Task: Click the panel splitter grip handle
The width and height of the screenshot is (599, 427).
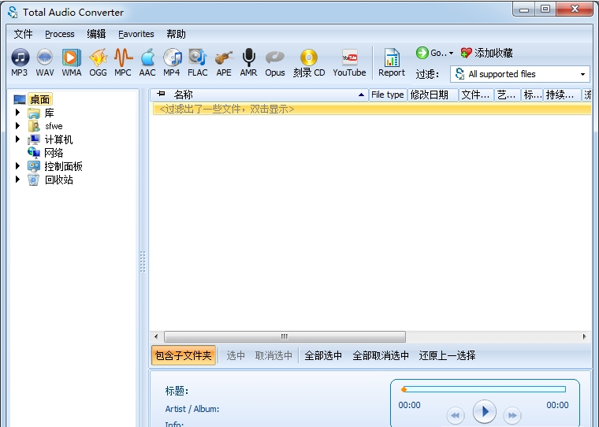Action: tap(143, 262)
